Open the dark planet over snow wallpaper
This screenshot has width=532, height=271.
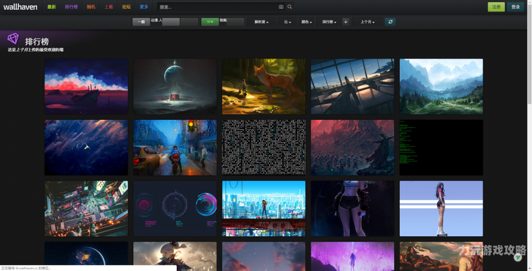coord(175,87)
